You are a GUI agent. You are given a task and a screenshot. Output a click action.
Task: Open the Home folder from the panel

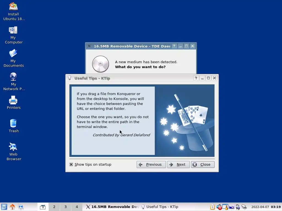[12, 207]
